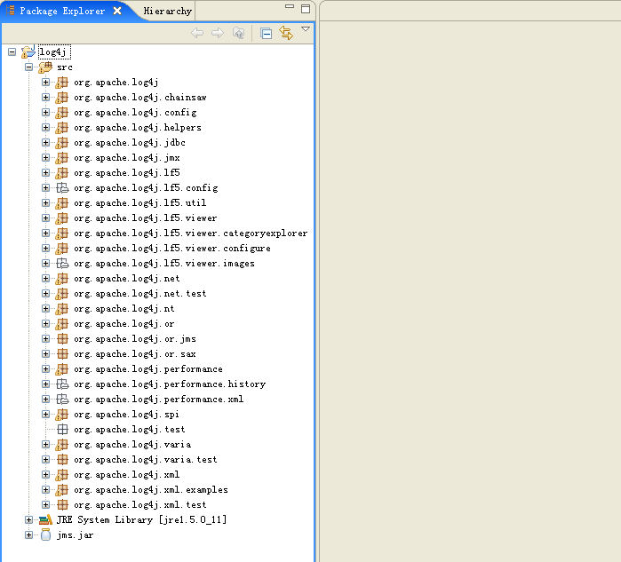This screenshot has width=621, height=562.
Task: Select org.apache.log4j.helpers label
Action: pos(138,128)
